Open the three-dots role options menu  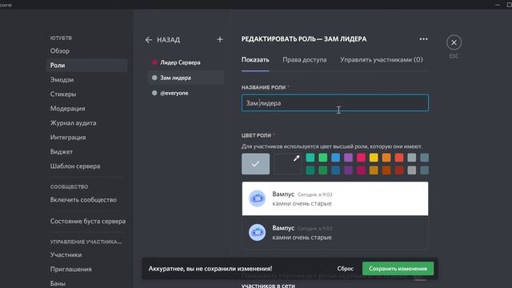click(x=423, y=39)
